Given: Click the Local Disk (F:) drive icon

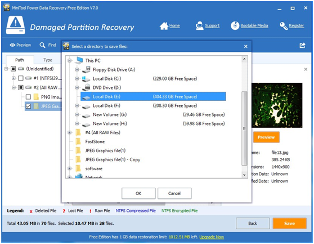Looking at the screenshot, I should point(86,107).
